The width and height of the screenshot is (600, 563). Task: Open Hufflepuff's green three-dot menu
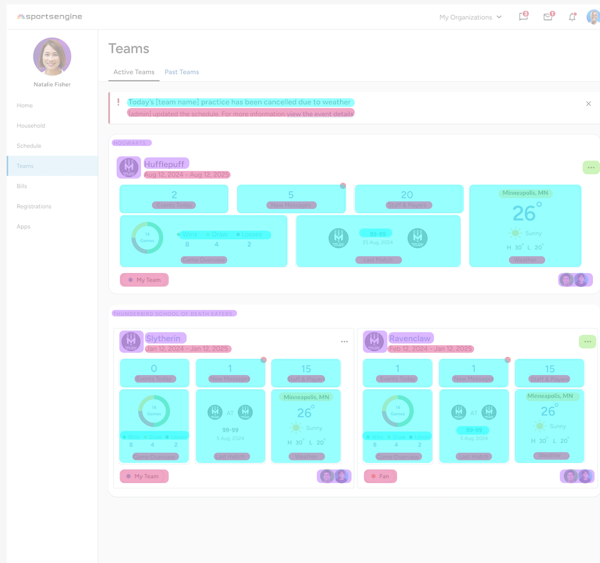click(591, 167)
